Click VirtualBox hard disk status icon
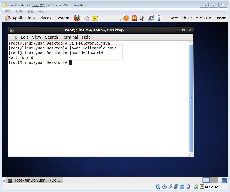This screenshot has width=230, height=192. click(158, 187)
